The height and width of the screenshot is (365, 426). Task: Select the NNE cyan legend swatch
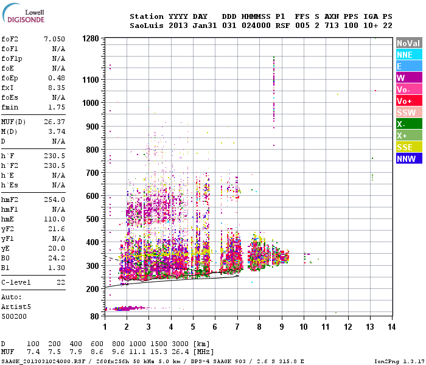(x=409, y=55)
